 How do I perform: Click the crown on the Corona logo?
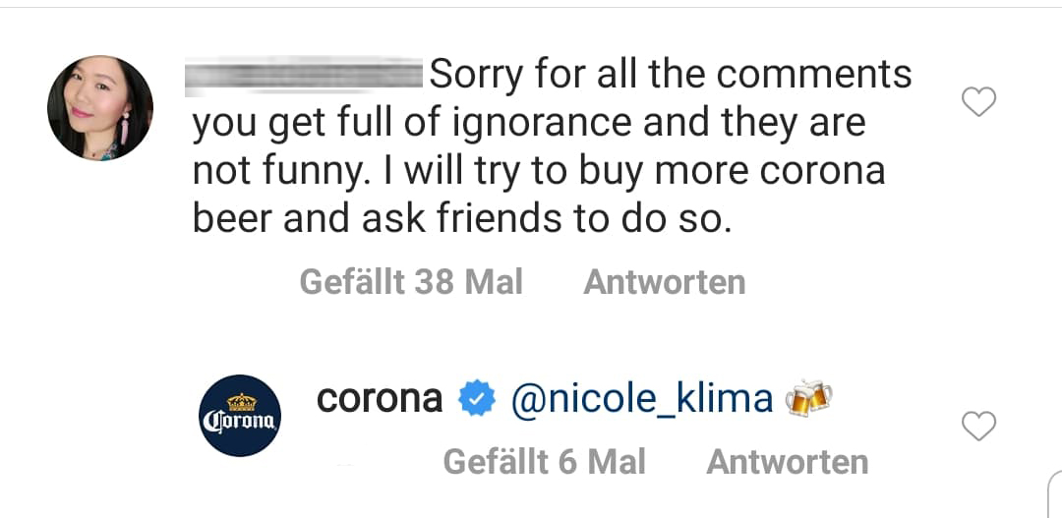click(x=242, y=401)
